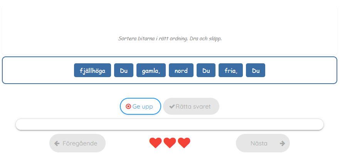The height and width of the screenshot is (155, 340).
Task: Click the right arrow icon beside Nästa
Action: 282,143
